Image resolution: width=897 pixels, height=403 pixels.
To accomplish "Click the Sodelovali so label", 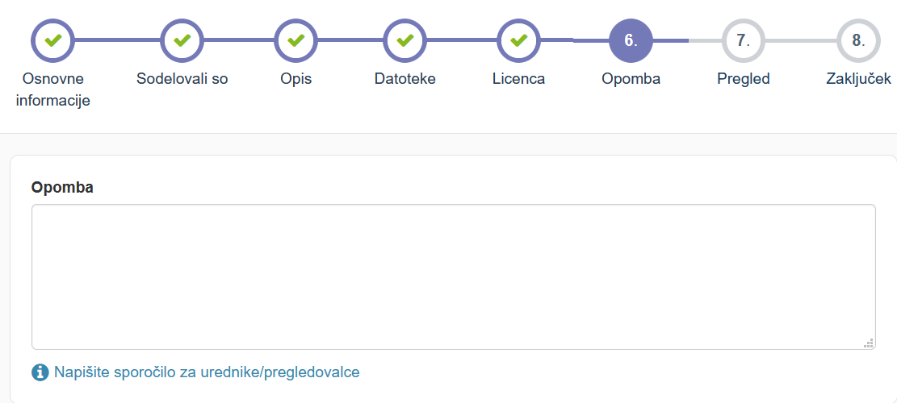I will 182,79.
